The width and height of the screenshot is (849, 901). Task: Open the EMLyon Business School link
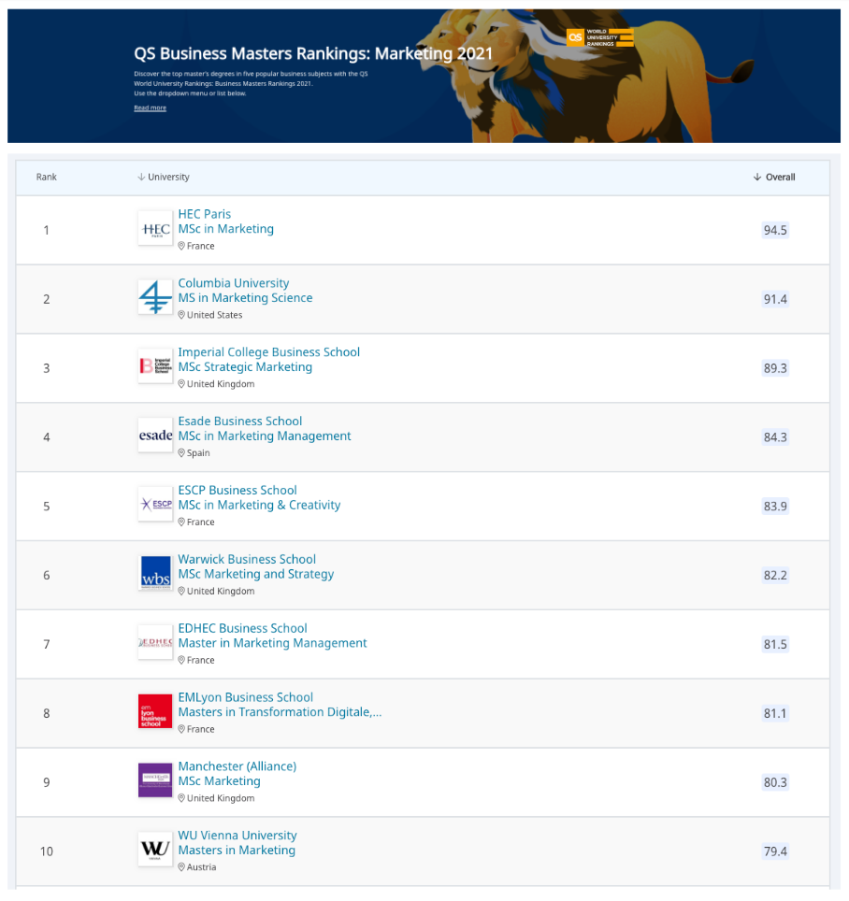pos(246,696)
